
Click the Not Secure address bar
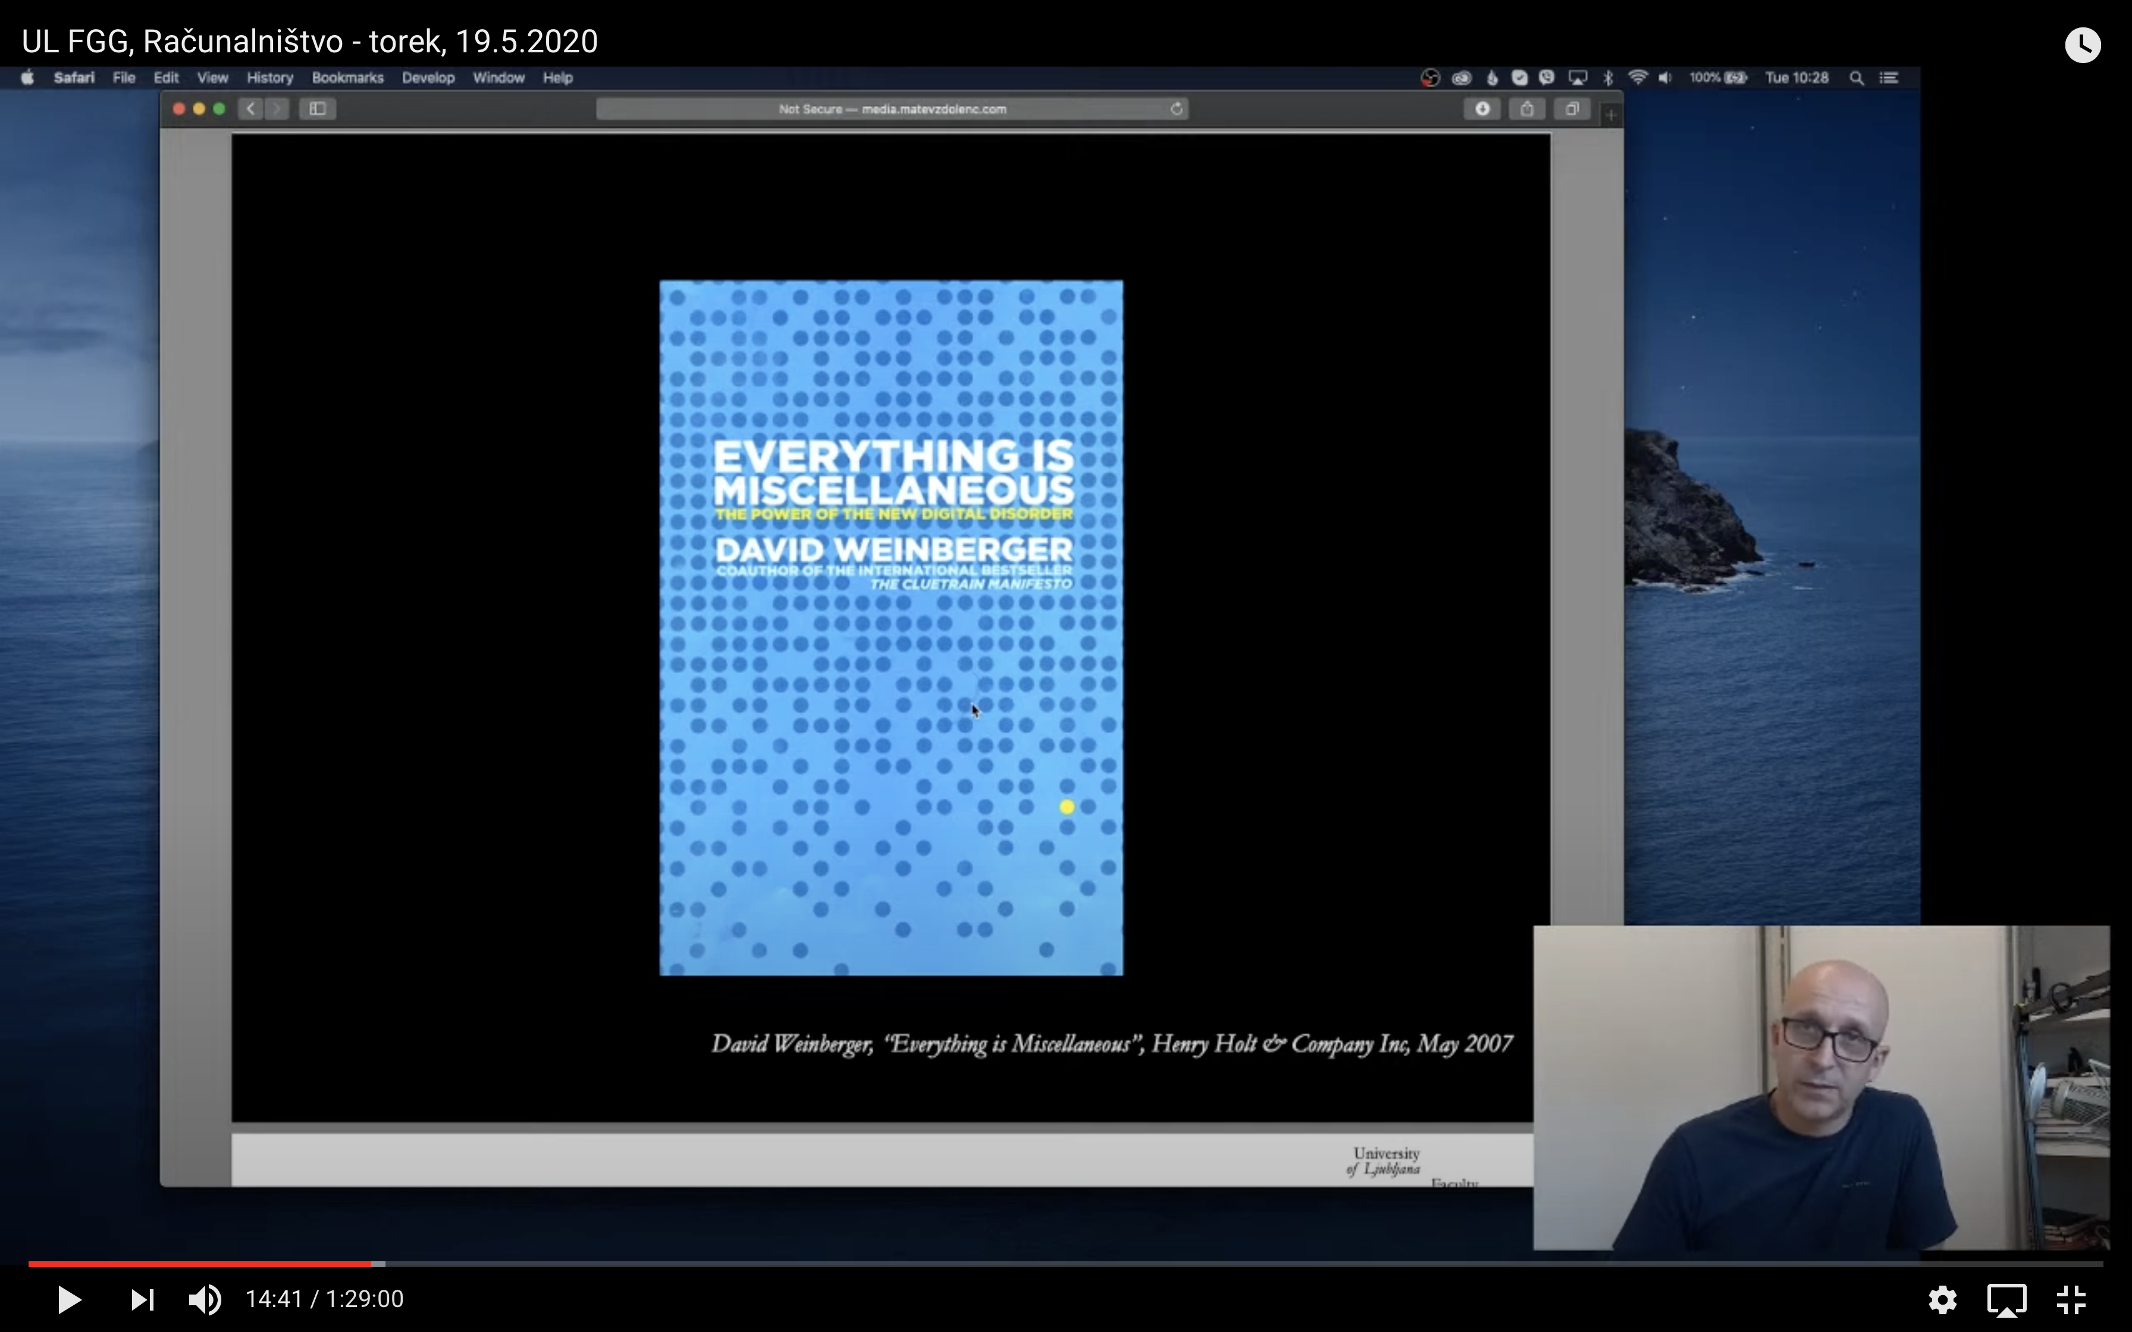pos(892,108)
